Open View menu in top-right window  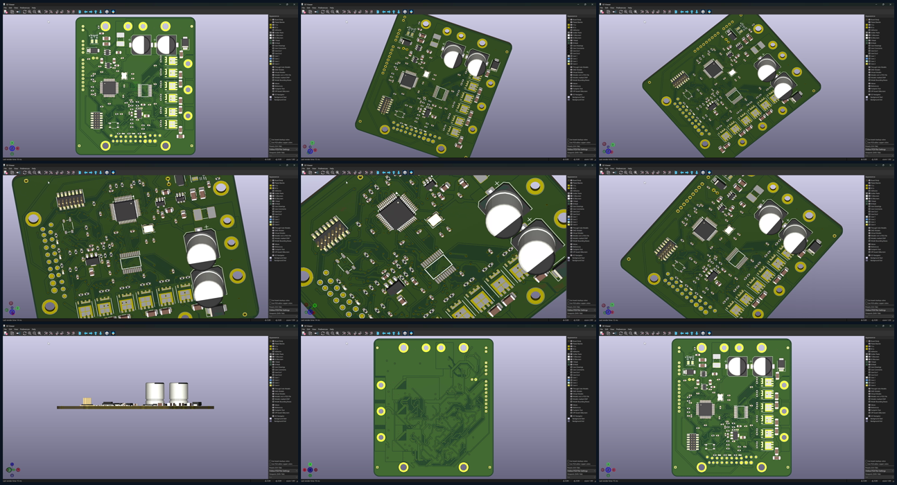[x=612, y=8]
